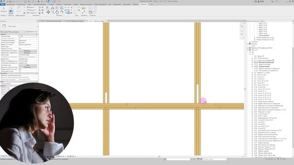294x165 pixels.
Task: Switch to the View (Вид) ribbon tab
Action: 109,4
